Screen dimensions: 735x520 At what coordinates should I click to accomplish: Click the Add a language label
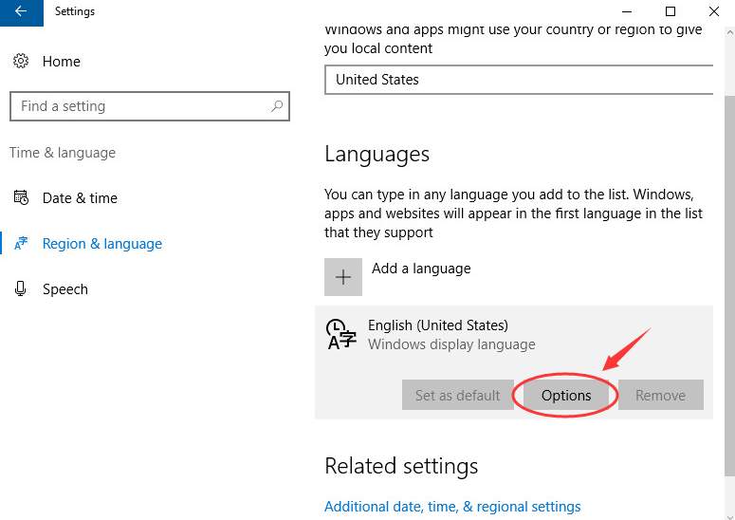click(421, 269)
